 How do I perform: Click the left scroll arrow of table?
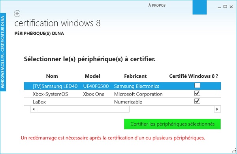[x=34, y=109]
